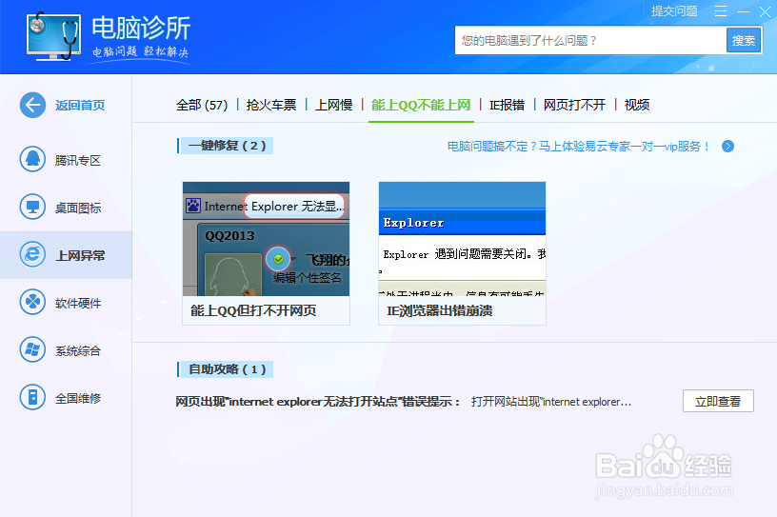
Task: Click the back arrow icon for 返回首页
Action: [x=32, y=105]
